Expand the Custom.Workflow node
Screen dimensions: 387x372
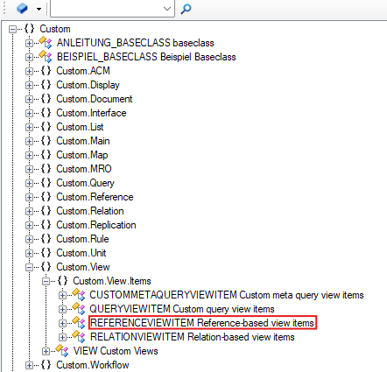pyautogui.click(x=29, y=365)
